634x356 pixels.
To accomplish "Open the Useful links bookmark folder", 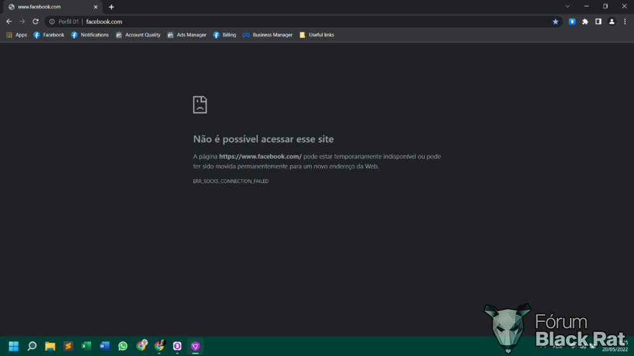I will click(x=316, y=35).
